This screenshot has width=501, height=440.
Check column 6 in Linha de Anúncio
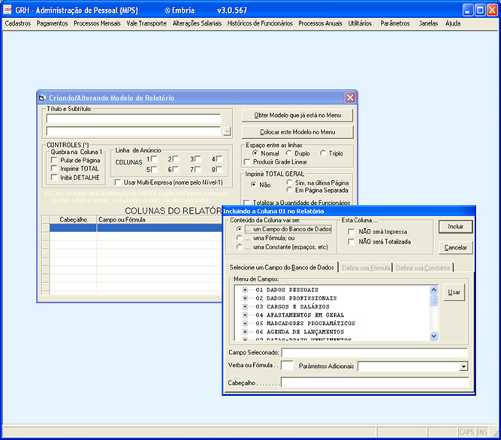pyautogui.click(x=176, y=169)
